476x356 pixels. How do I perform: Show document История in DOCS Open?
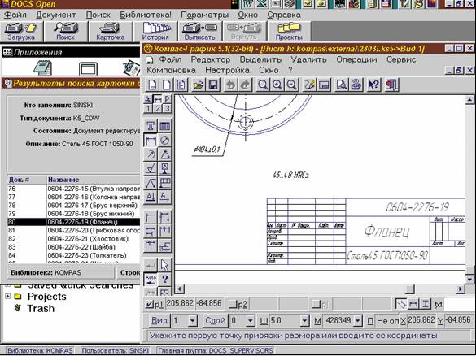click(x=155, y=32)
